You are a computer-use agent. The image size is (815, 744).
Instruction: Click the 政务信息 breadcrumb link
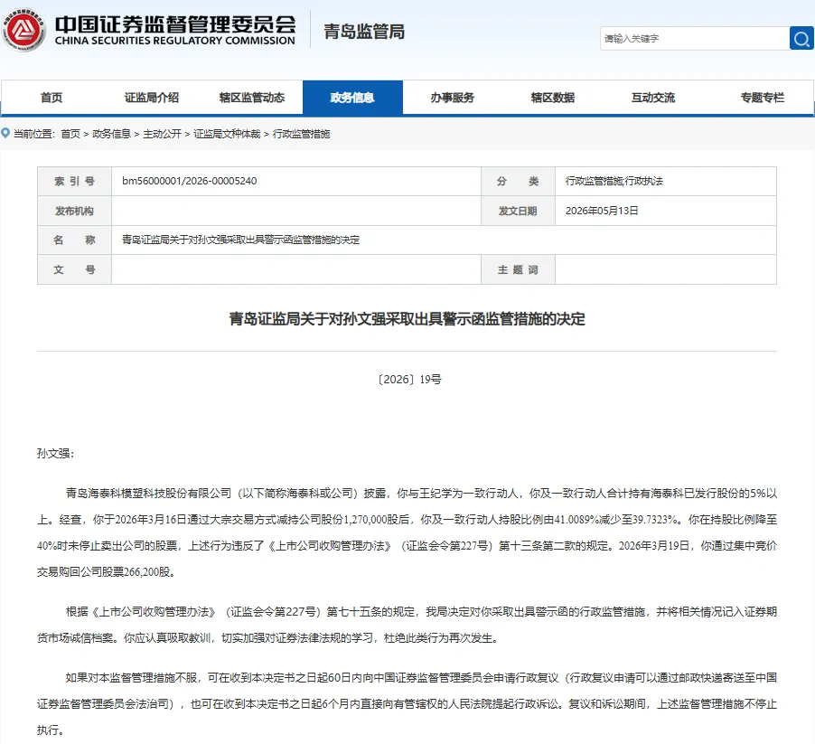[112, 134]
